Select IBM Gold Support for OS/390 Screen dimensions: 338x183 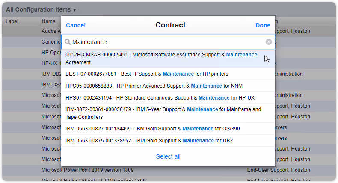tap(168, 129)
